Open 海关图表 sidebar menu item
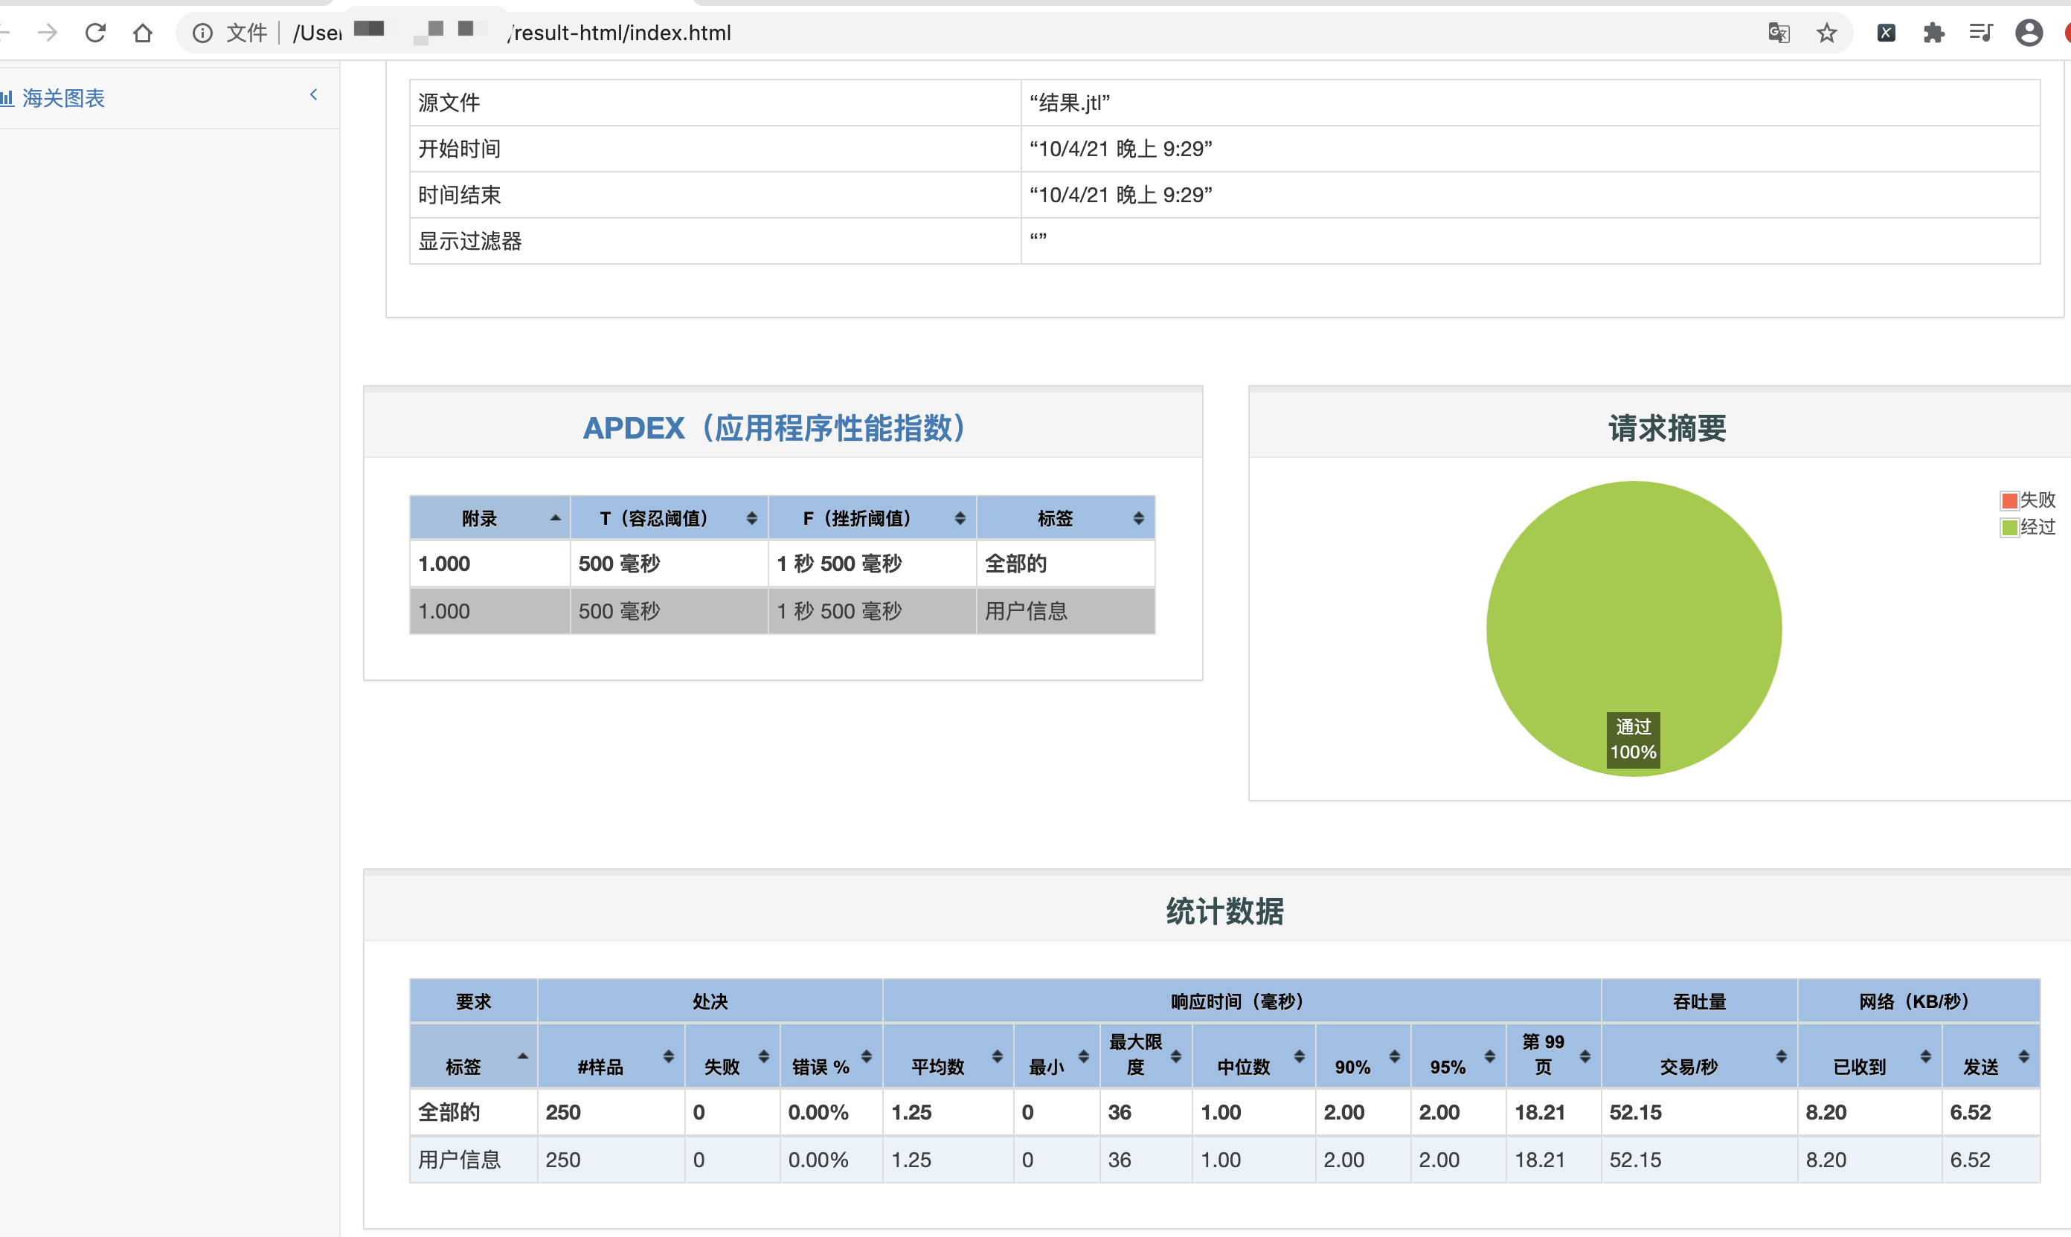 click(63, 98)
